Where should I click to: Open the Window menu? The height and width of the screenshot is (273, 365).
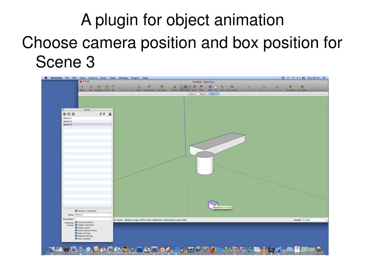[x=123, y=78]
